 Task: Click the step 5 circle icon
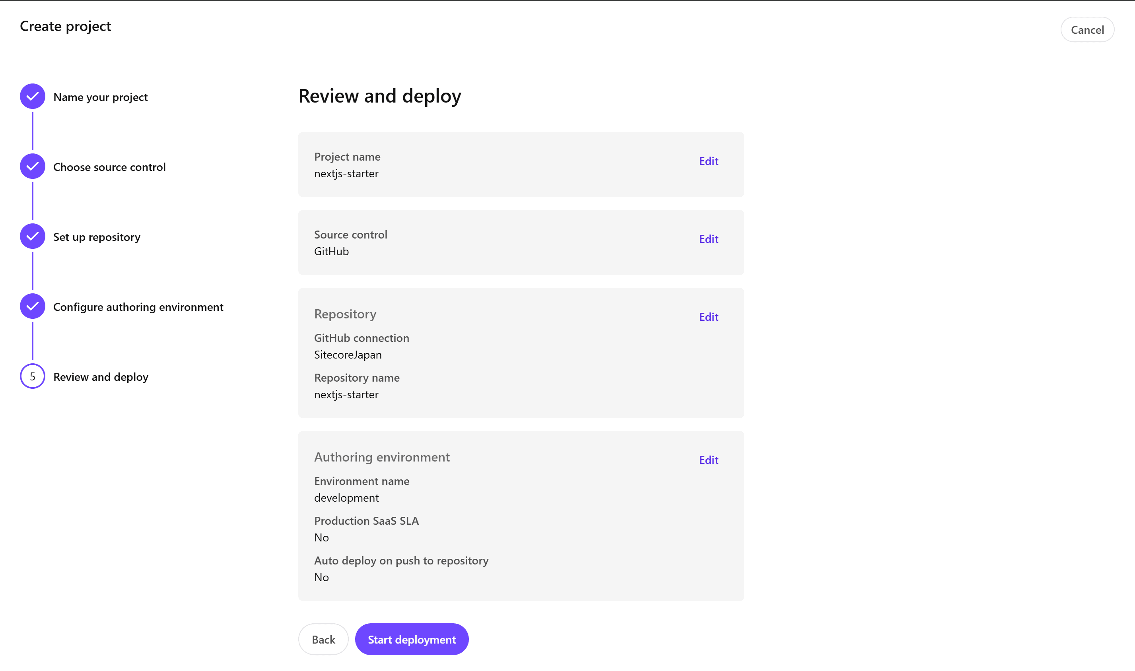pos(33,376)
